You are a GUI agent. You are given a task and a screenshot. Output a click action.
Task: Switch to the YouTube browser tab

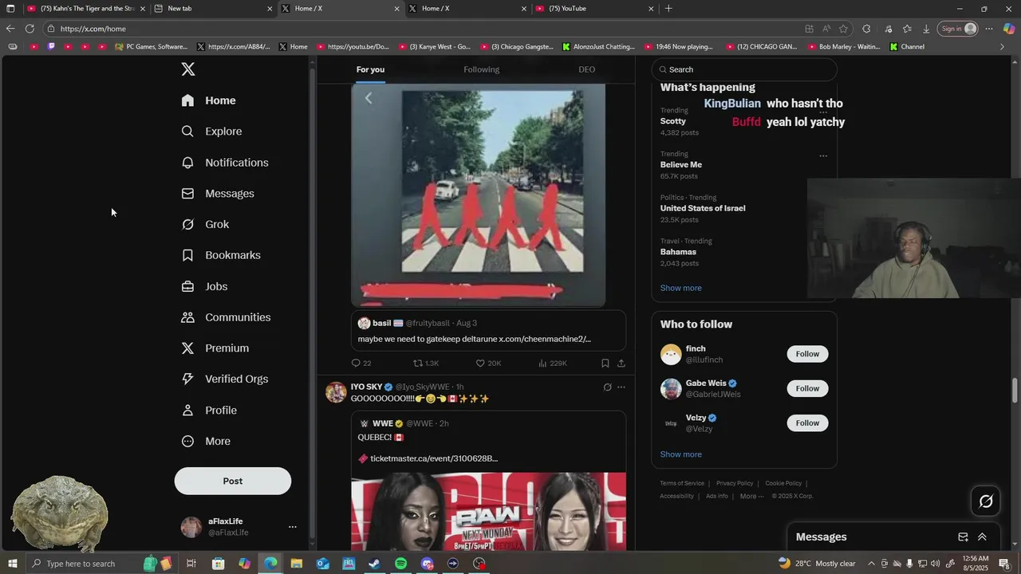(x=593, y=8)
